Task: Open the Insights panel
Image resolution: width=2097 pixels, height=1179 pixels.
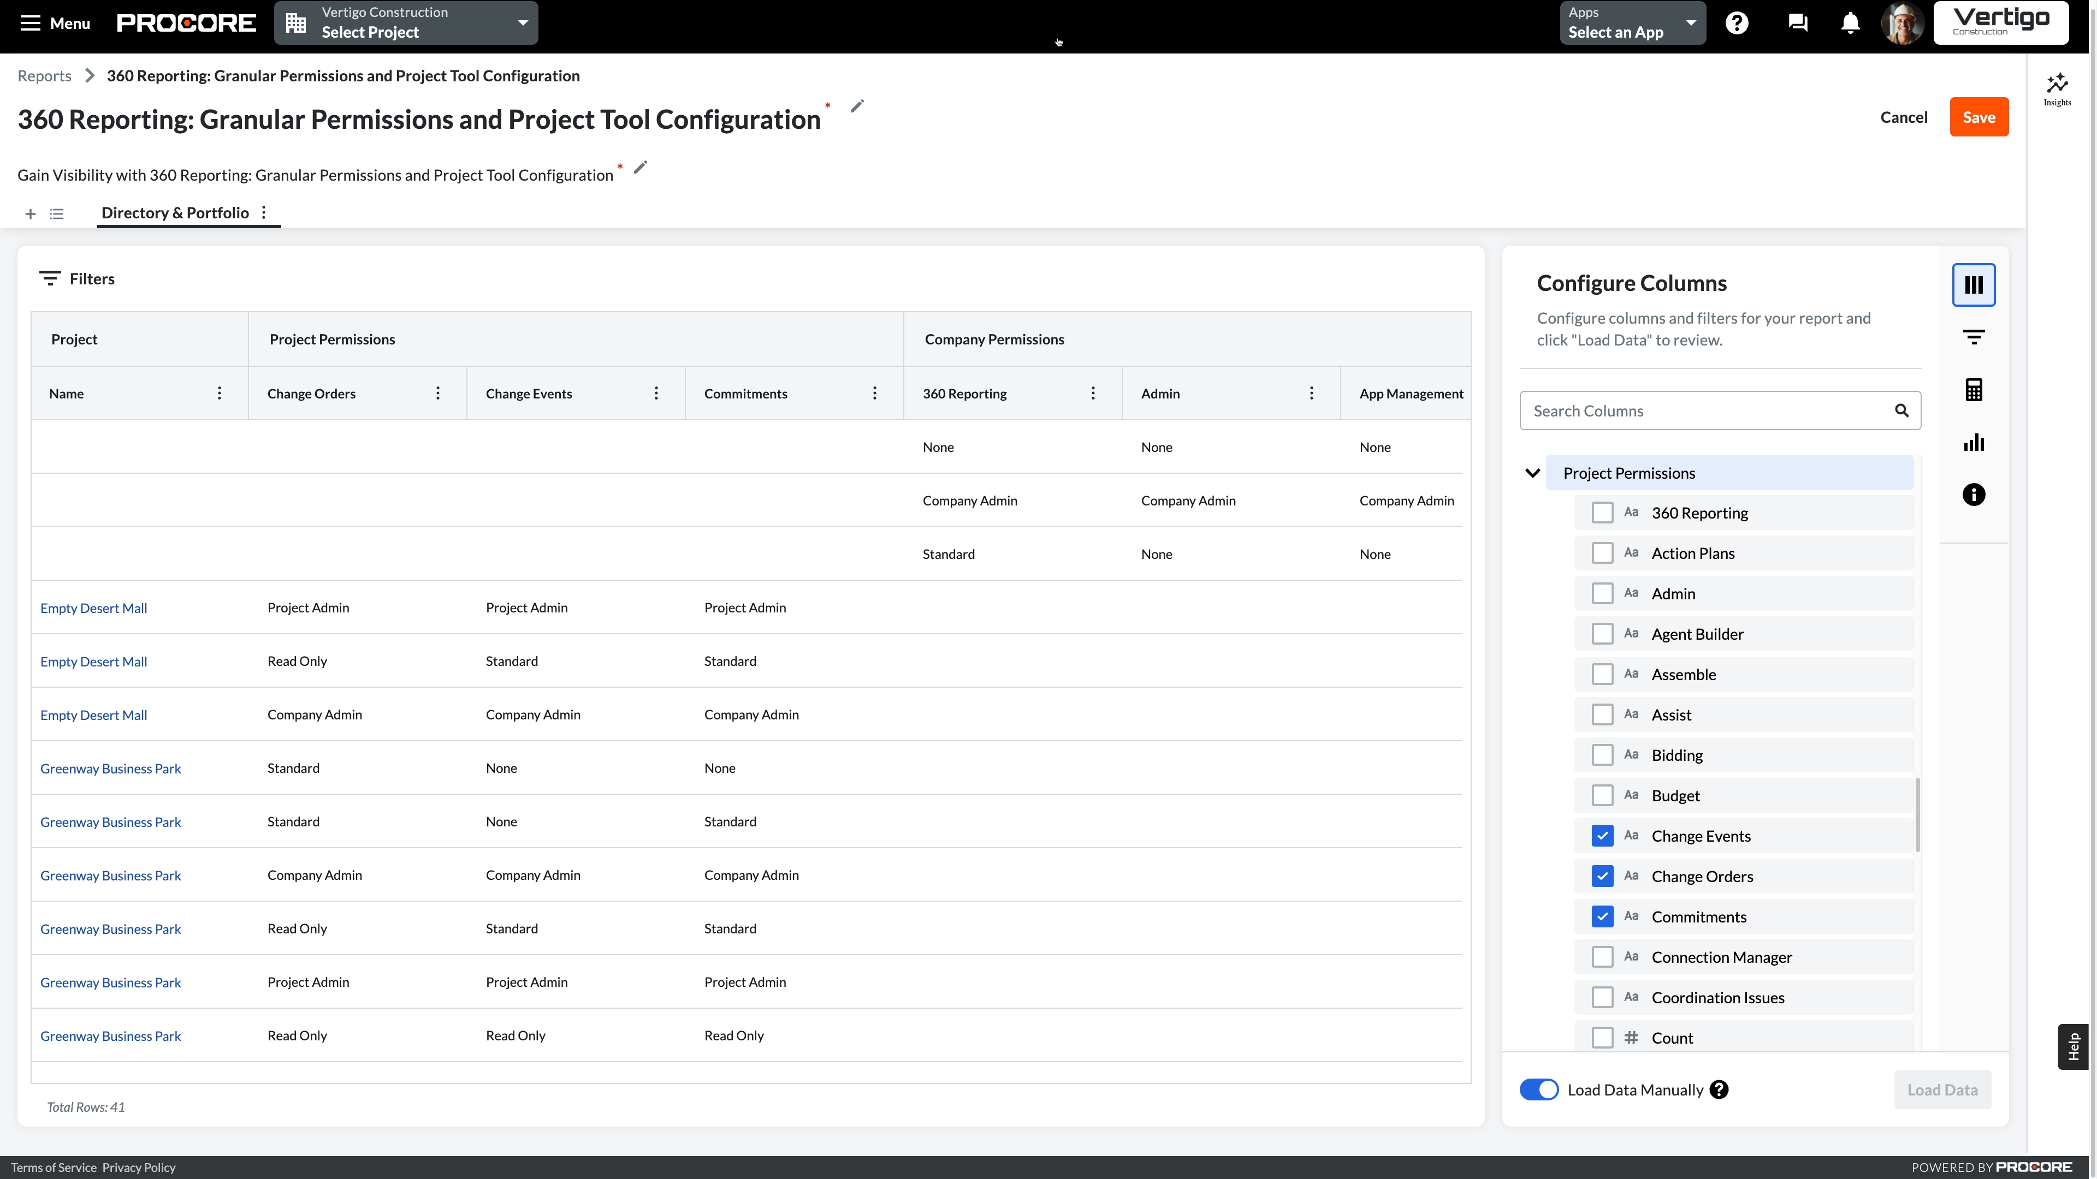Action: (x=2057, y=87)
